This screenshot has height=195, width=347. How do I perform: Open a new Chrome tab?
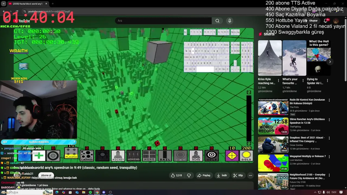(x=53, y=4)
